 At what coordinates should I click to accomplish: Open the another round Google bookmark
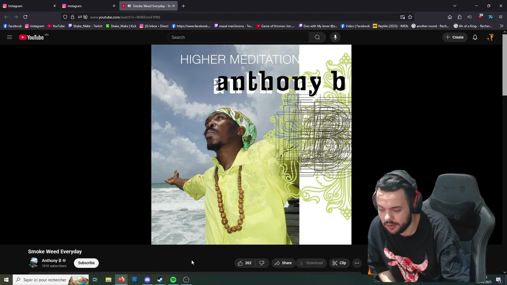click(x=430, y=26)
